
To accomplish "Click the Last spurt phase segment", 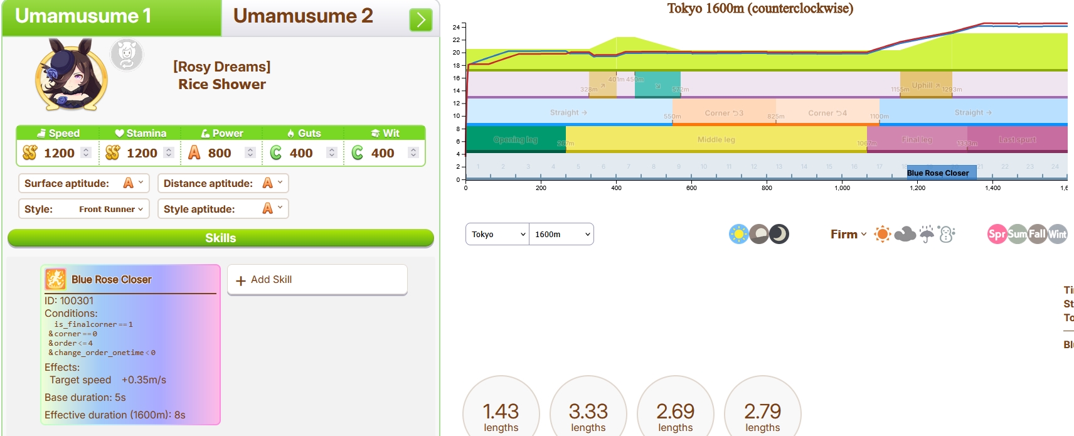I will pyautogui.click(x=1018, y=139).
